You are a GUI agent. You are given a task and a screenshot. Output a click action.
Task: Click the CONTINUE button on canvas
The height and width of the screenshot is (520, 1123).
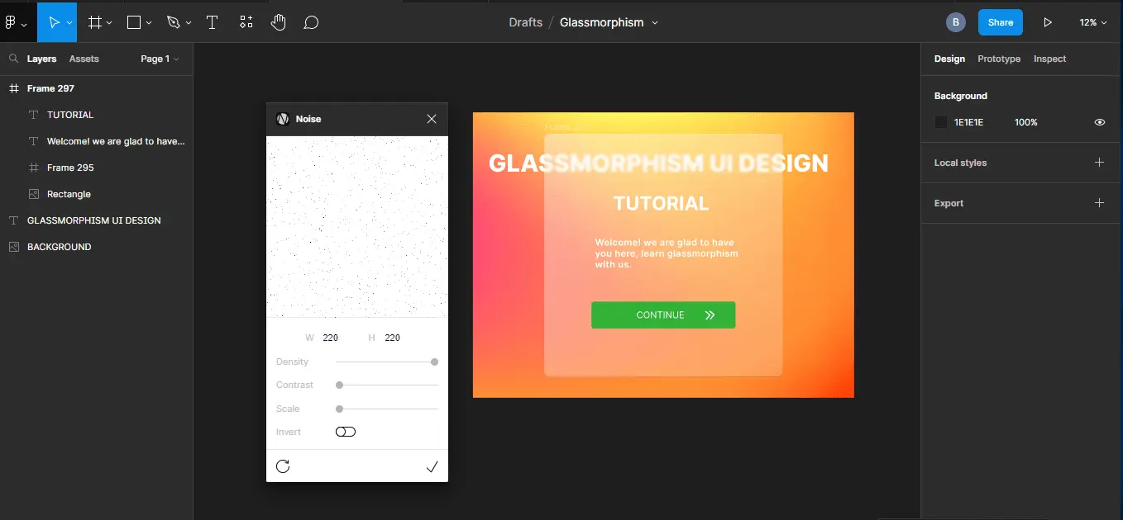663,315
